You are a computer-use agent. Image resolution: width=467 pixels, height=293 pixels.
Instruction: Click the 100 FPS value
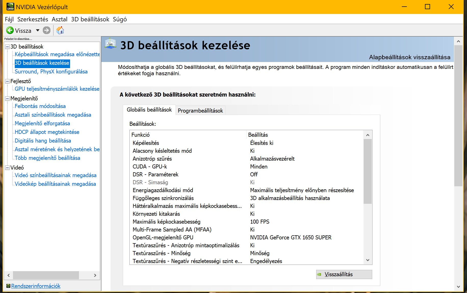[x=260, y=222]
